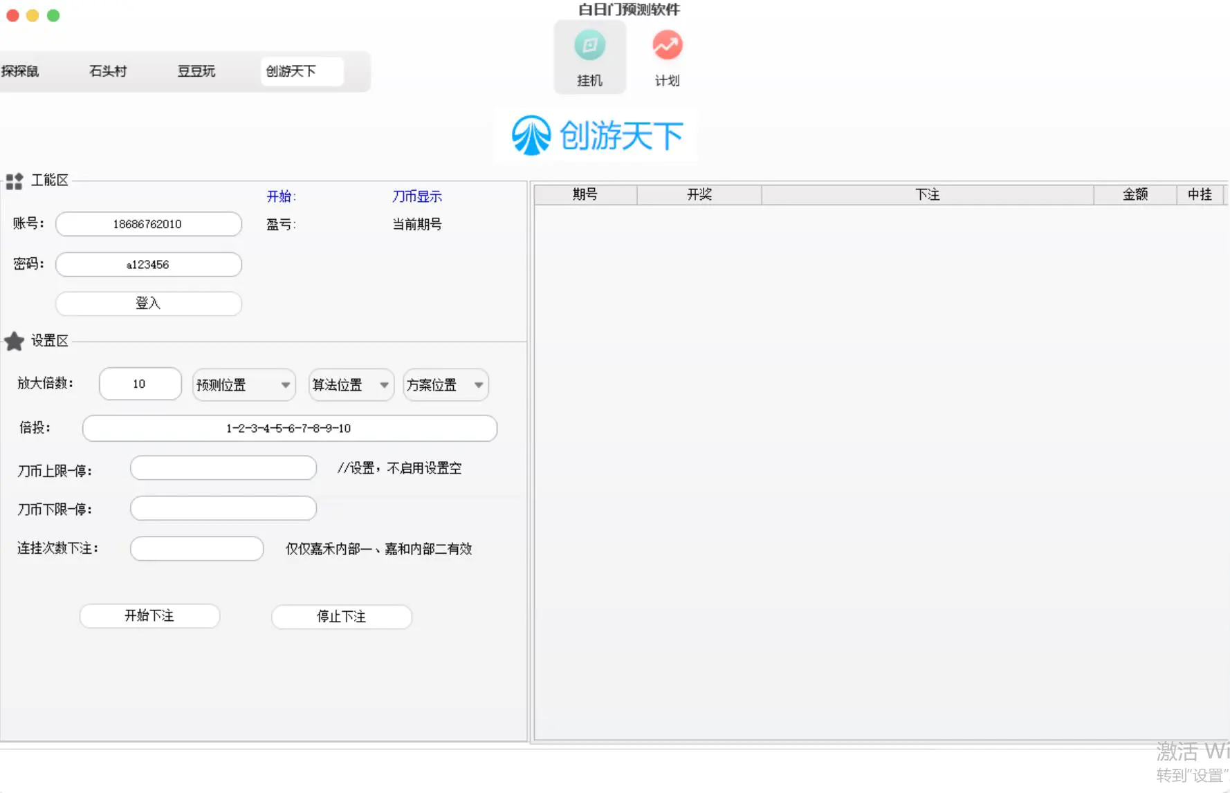
Task: Open the 计划 chart icon
Action: click(667, 46)
